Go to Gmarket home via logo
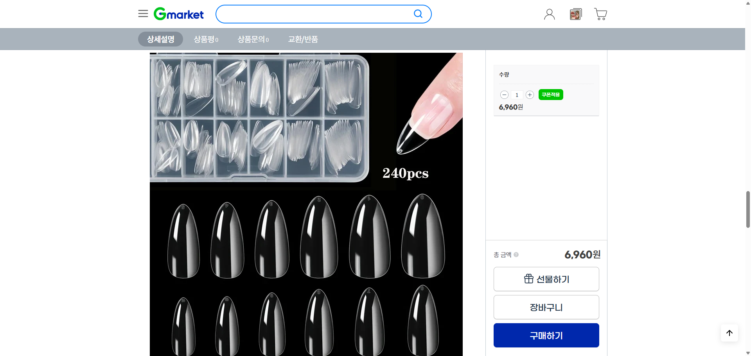Viewport: 751px width, 356px height. click(x=179, y=14)
